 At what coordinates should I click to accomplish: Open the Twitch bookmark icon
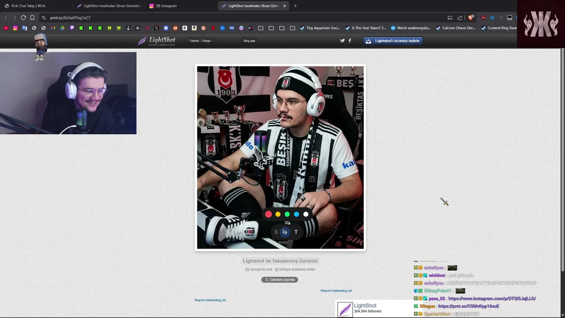point(72,28)
